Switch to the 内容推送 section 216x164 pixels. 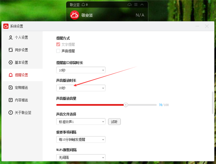pos(22,100)
